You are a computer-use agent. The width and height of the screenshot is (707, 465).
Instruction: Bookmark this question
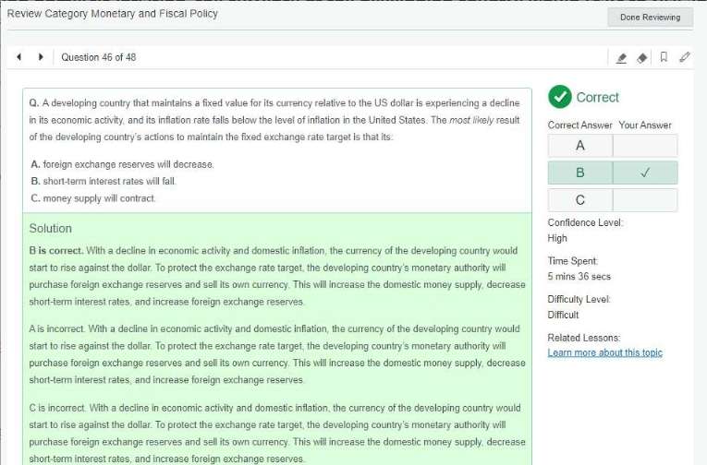pyautogui.click(x=664, y=57)
